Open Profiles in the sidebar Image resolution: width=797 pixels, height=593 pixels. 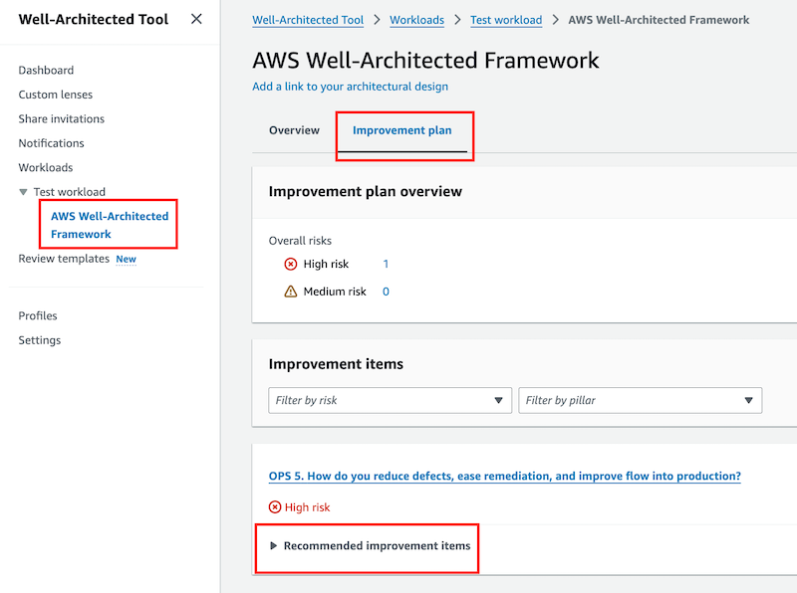click(x=38, y=315)
